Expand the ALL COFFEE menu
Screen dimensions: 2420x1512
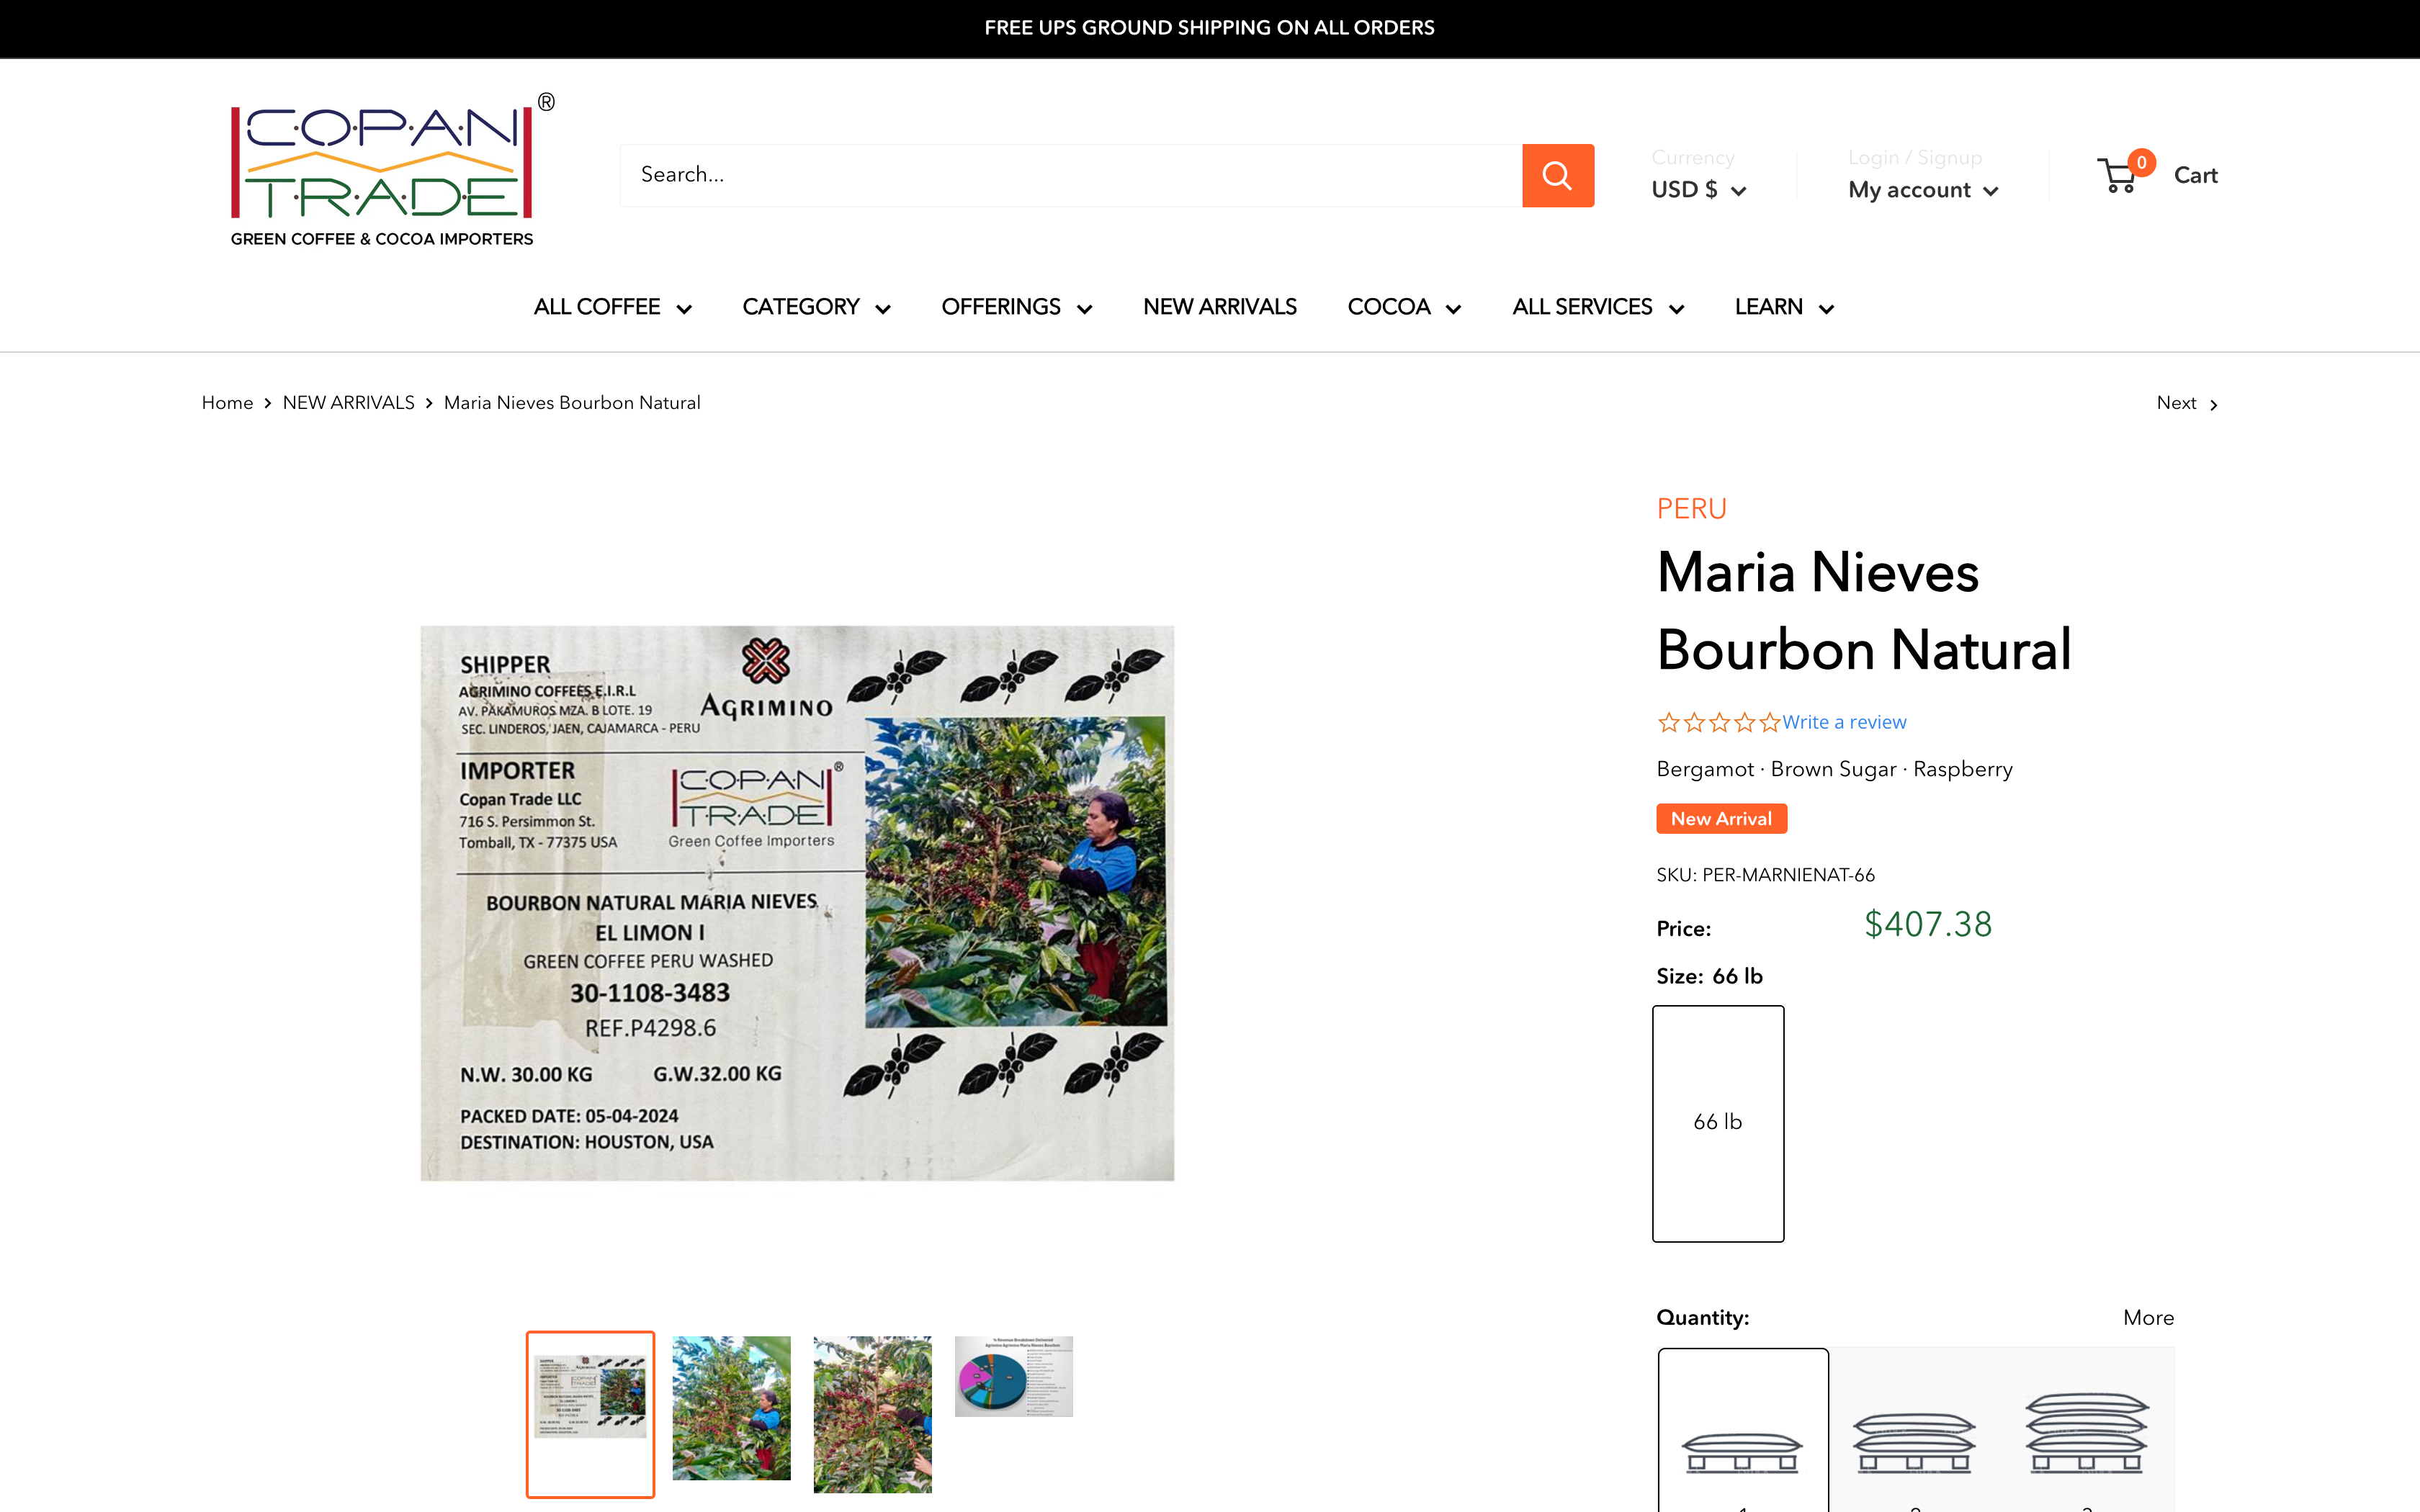612,307
